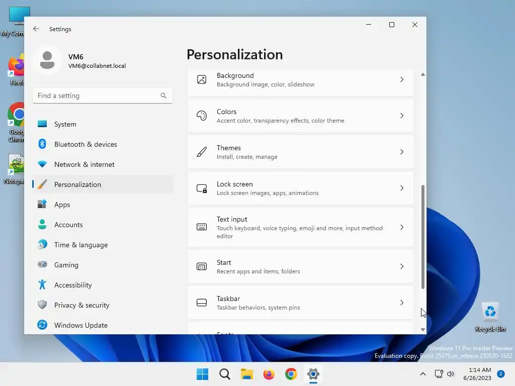This screenshot has height=386, width=515.
Task: Click the scrollbar up arrow
Action: tap(422, 74)
